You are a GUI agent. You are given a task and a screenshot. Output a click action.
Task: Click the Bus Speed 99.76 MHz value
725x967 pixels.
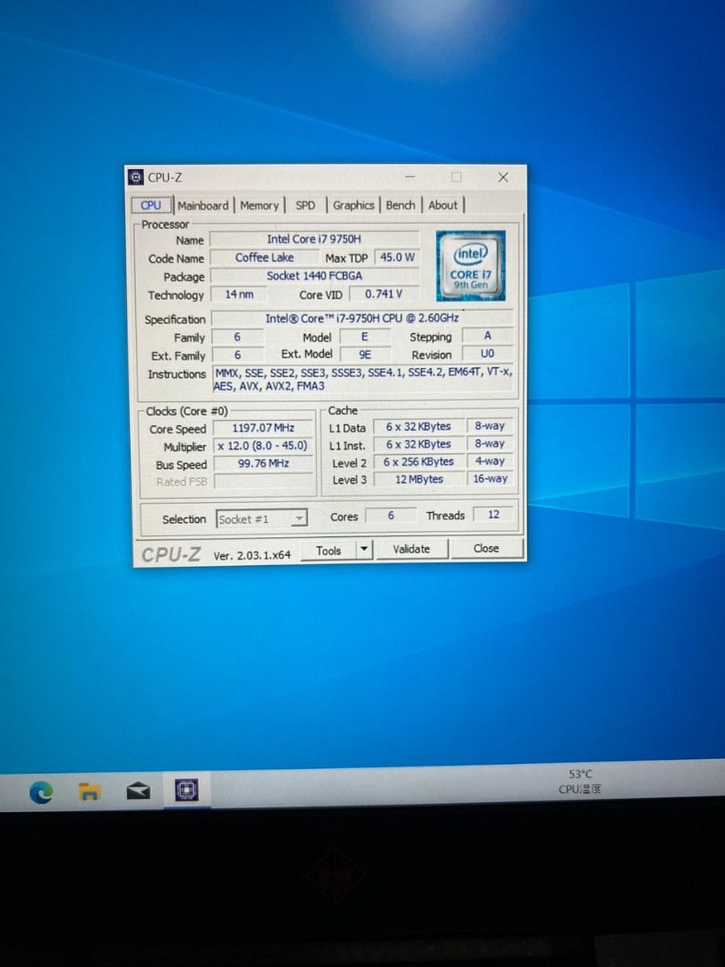point(263,463)
